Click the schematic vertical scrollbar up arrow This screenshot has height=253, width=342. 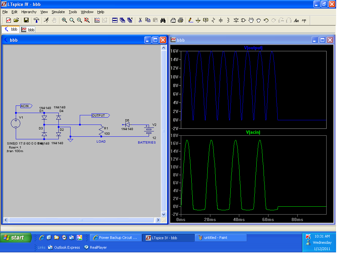pos(163,48)
